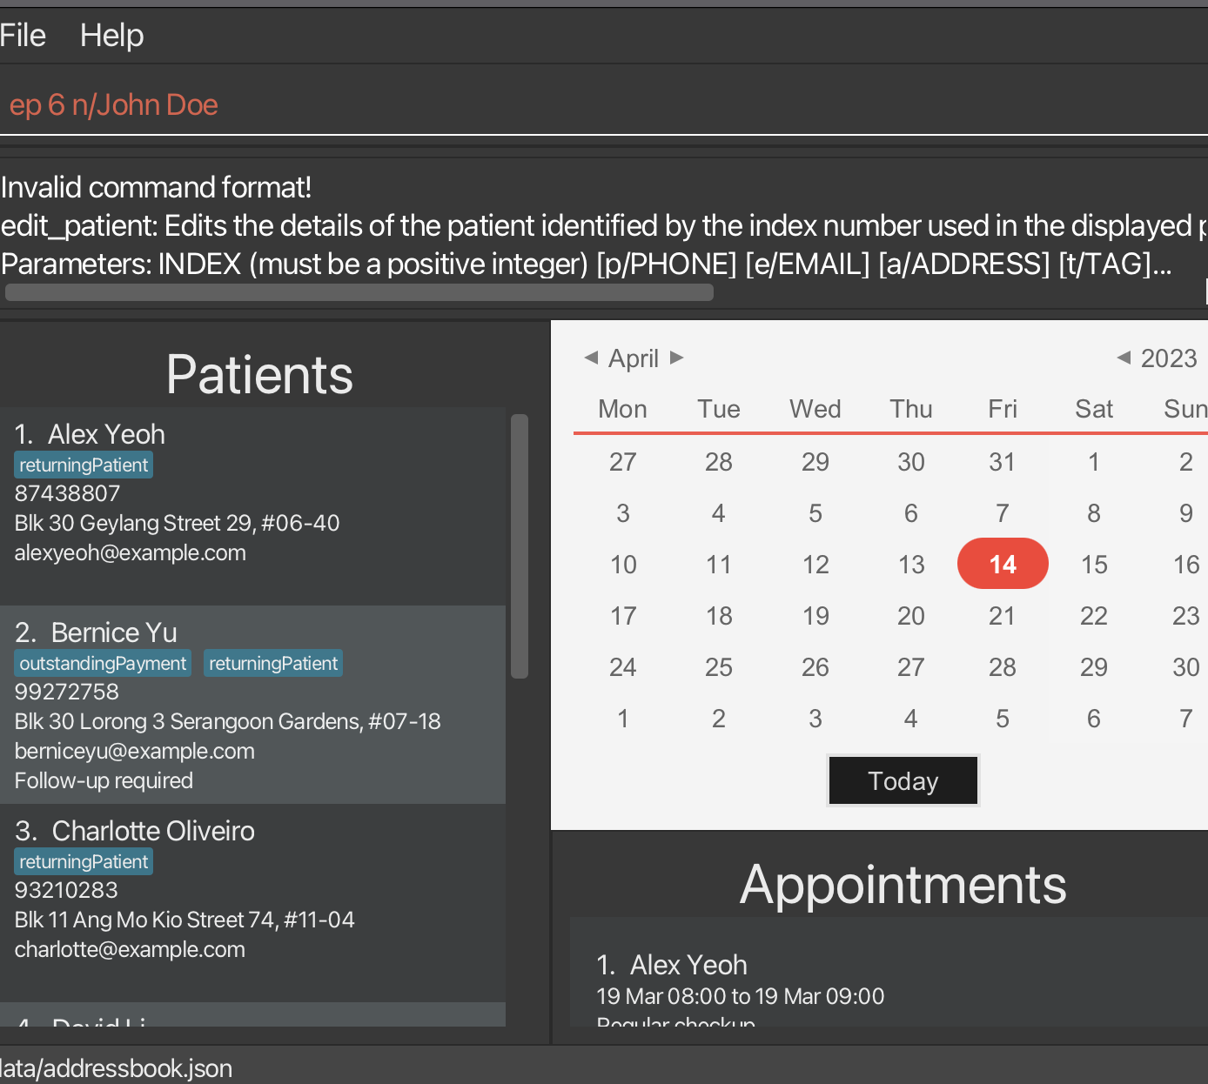Click Charlotte Oliveiro's returningPatient tag
1208x1084 pixels.
pyautogui.click(x=84, y=861)
